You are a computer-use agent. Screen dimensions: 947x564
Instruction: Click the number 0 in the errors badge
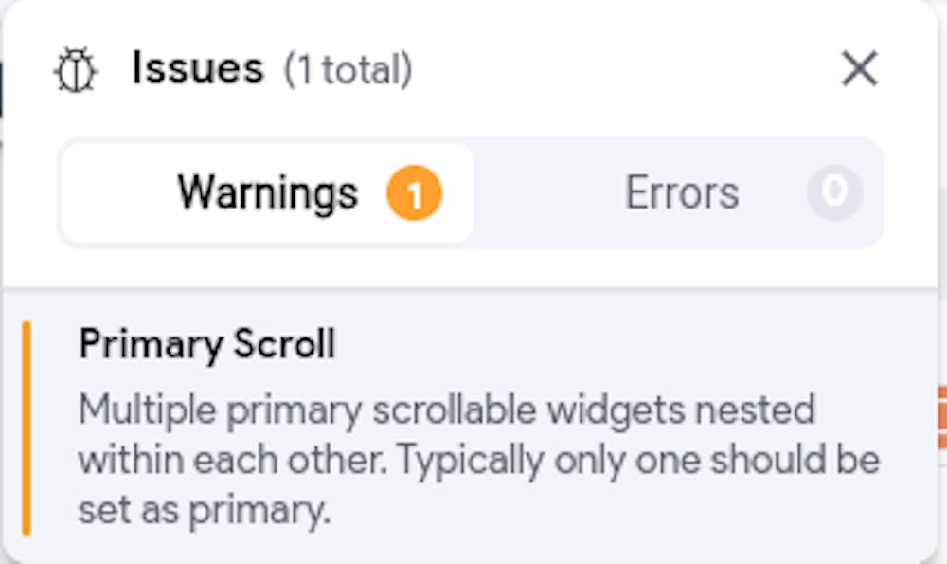point(834,192)
